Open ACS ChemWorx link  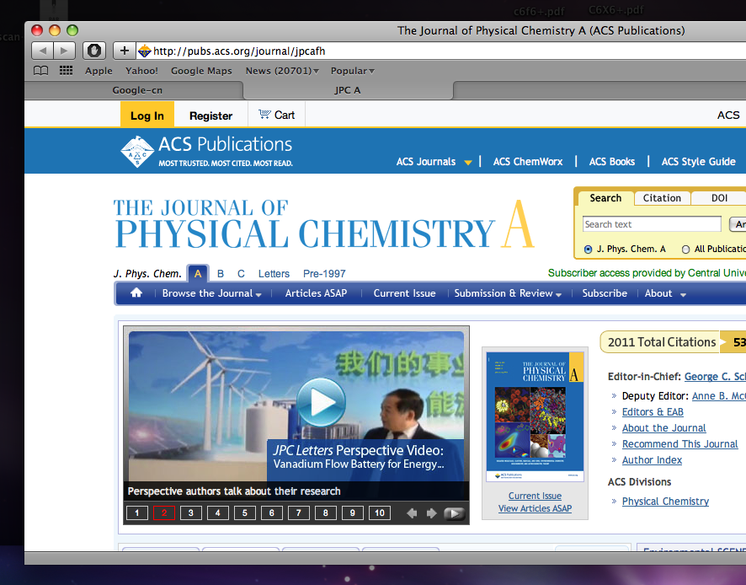tap(528, 162)
